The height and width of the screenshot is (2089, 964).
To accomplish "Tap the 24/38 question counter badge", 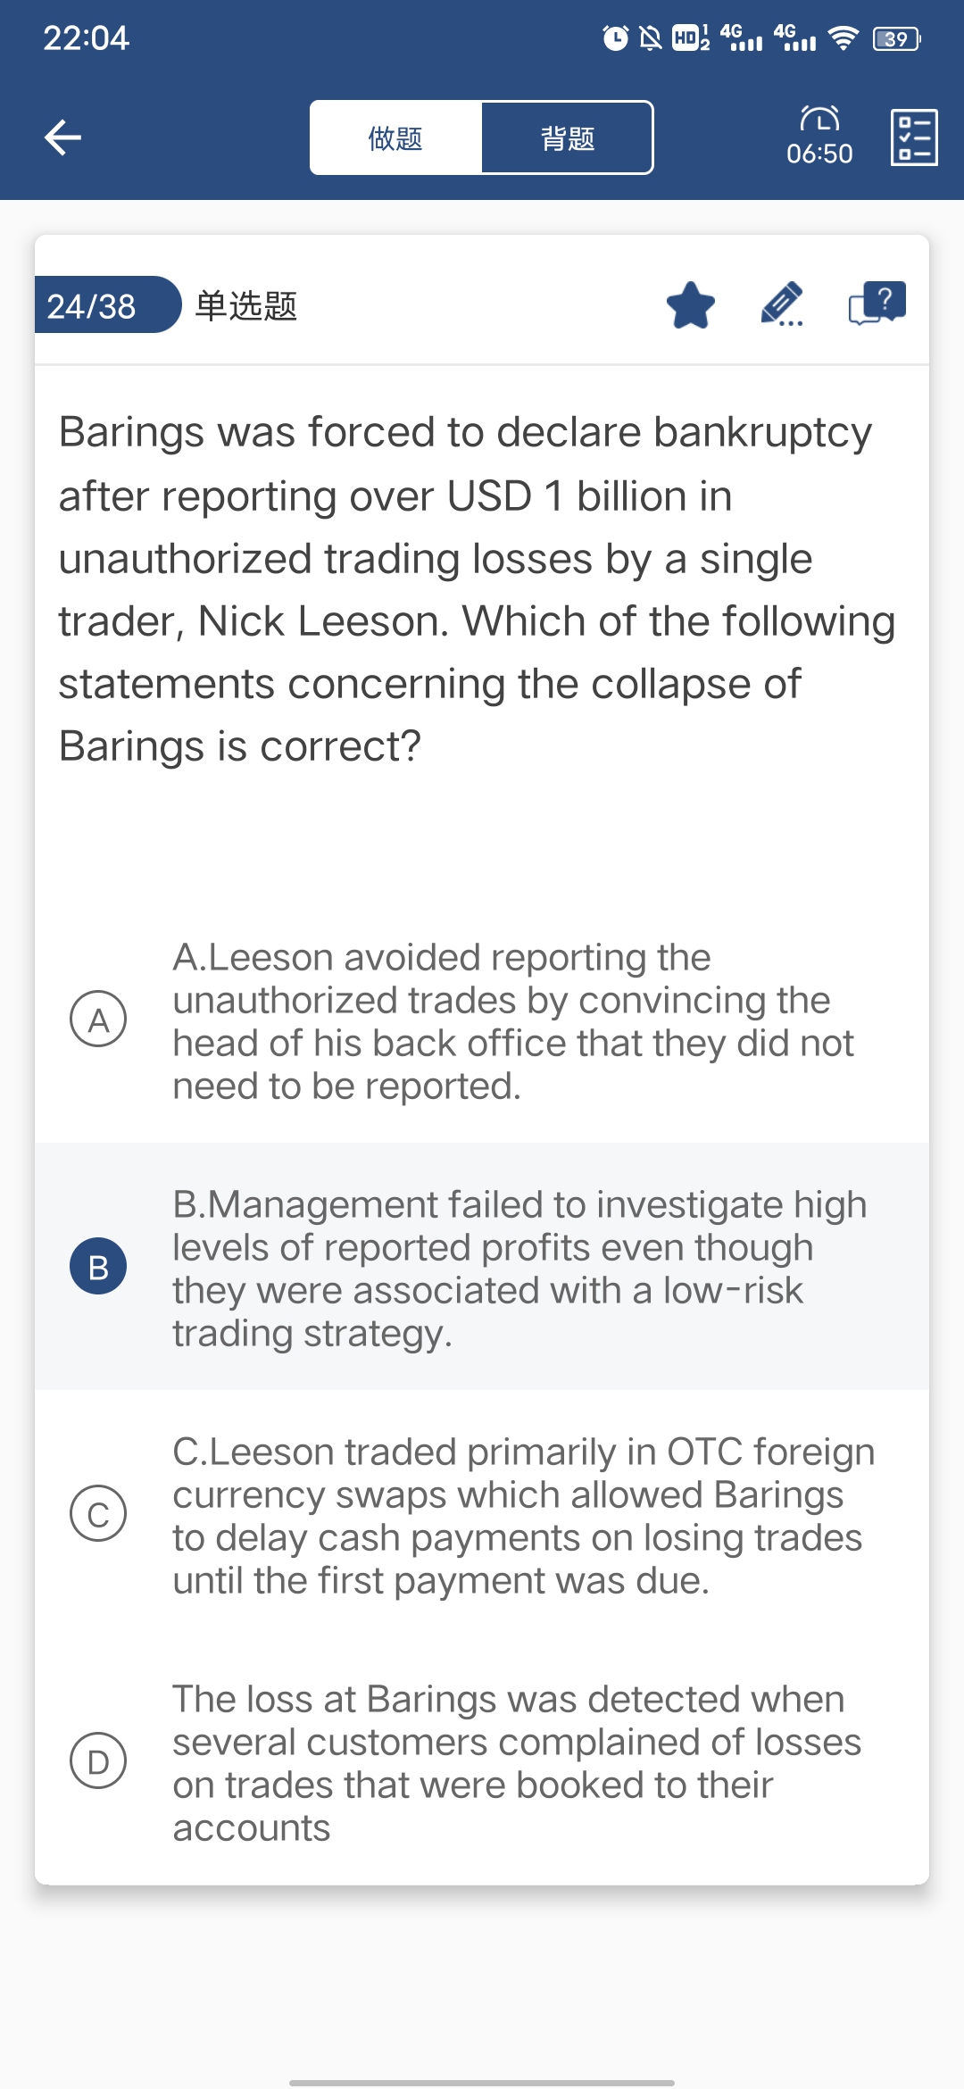I will 94,305.
